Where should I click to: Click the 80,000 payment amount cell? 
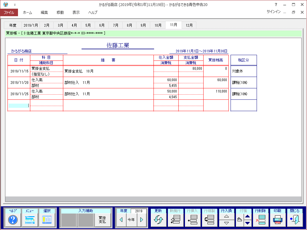191,69
